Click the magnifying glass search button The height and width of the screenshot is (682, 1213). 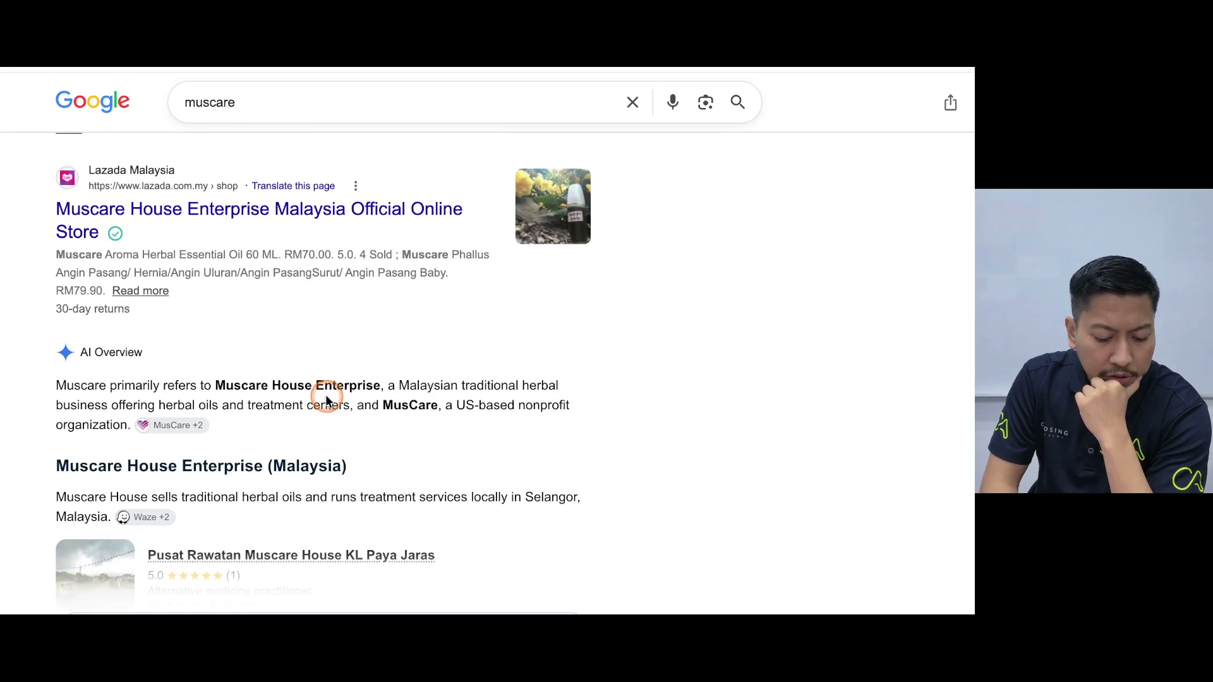point(738,102)
